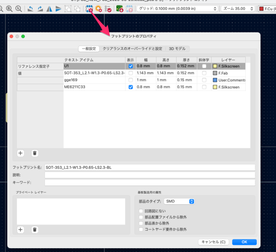Click rotate counterclockwise toolbar icon
Image resolution: width=276 pixels, height=252 pixels.
tap(31, 8)
